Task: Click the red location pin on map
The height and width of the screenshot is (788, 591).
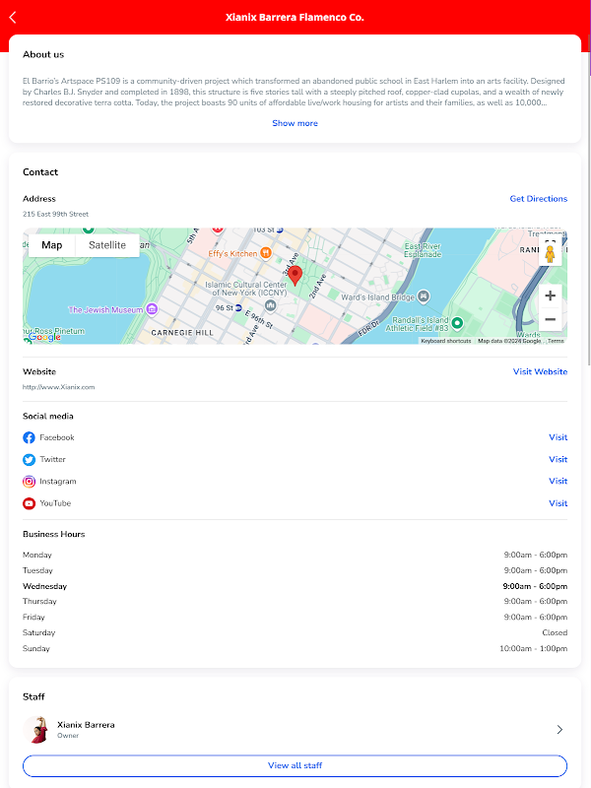Action: click(295, 276)
